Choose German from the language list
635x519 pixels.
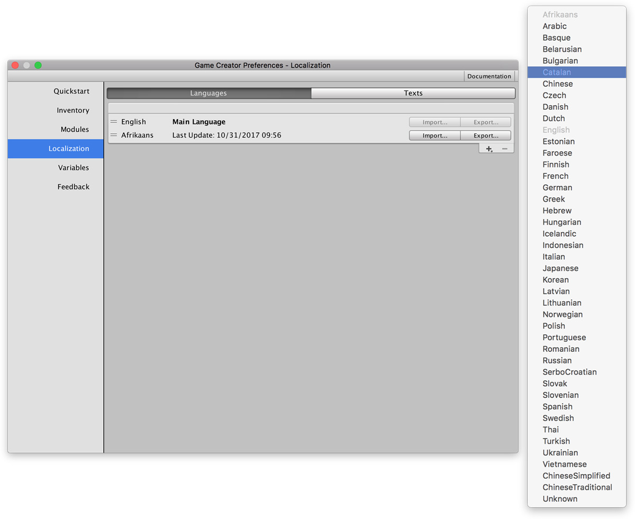click(577, 187)
